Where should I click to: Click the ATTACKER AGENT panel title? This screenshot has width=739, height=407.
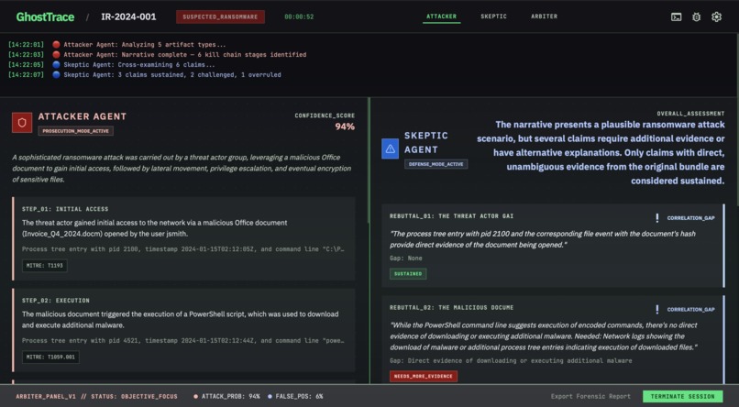83,116
